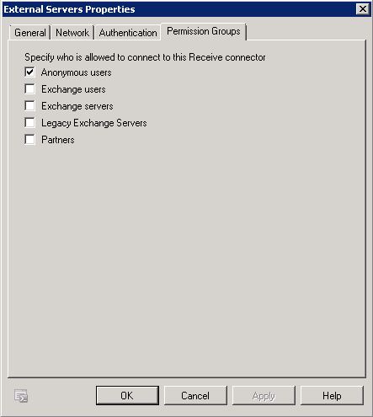Enable the Exchange users checkbox
373x417 pixels.
[29, 89]
